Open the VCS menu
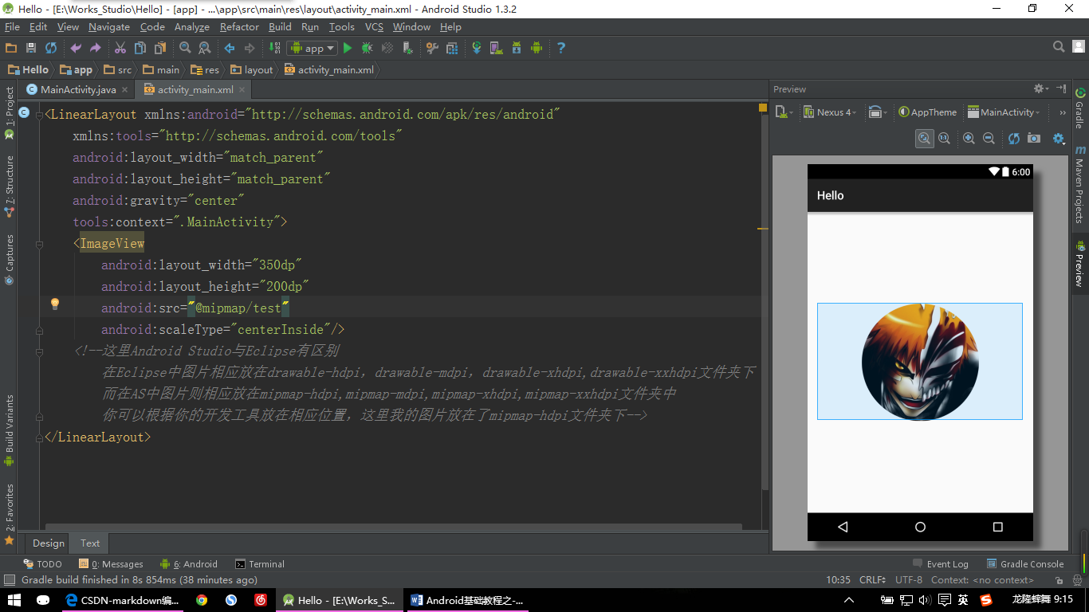1089x612 pixels. [x=374, y=26]
